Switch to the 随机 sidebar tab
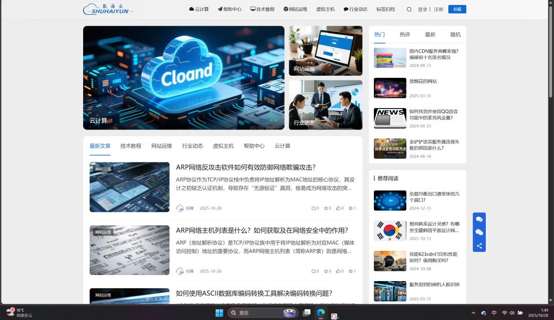 tap(455, 35)
